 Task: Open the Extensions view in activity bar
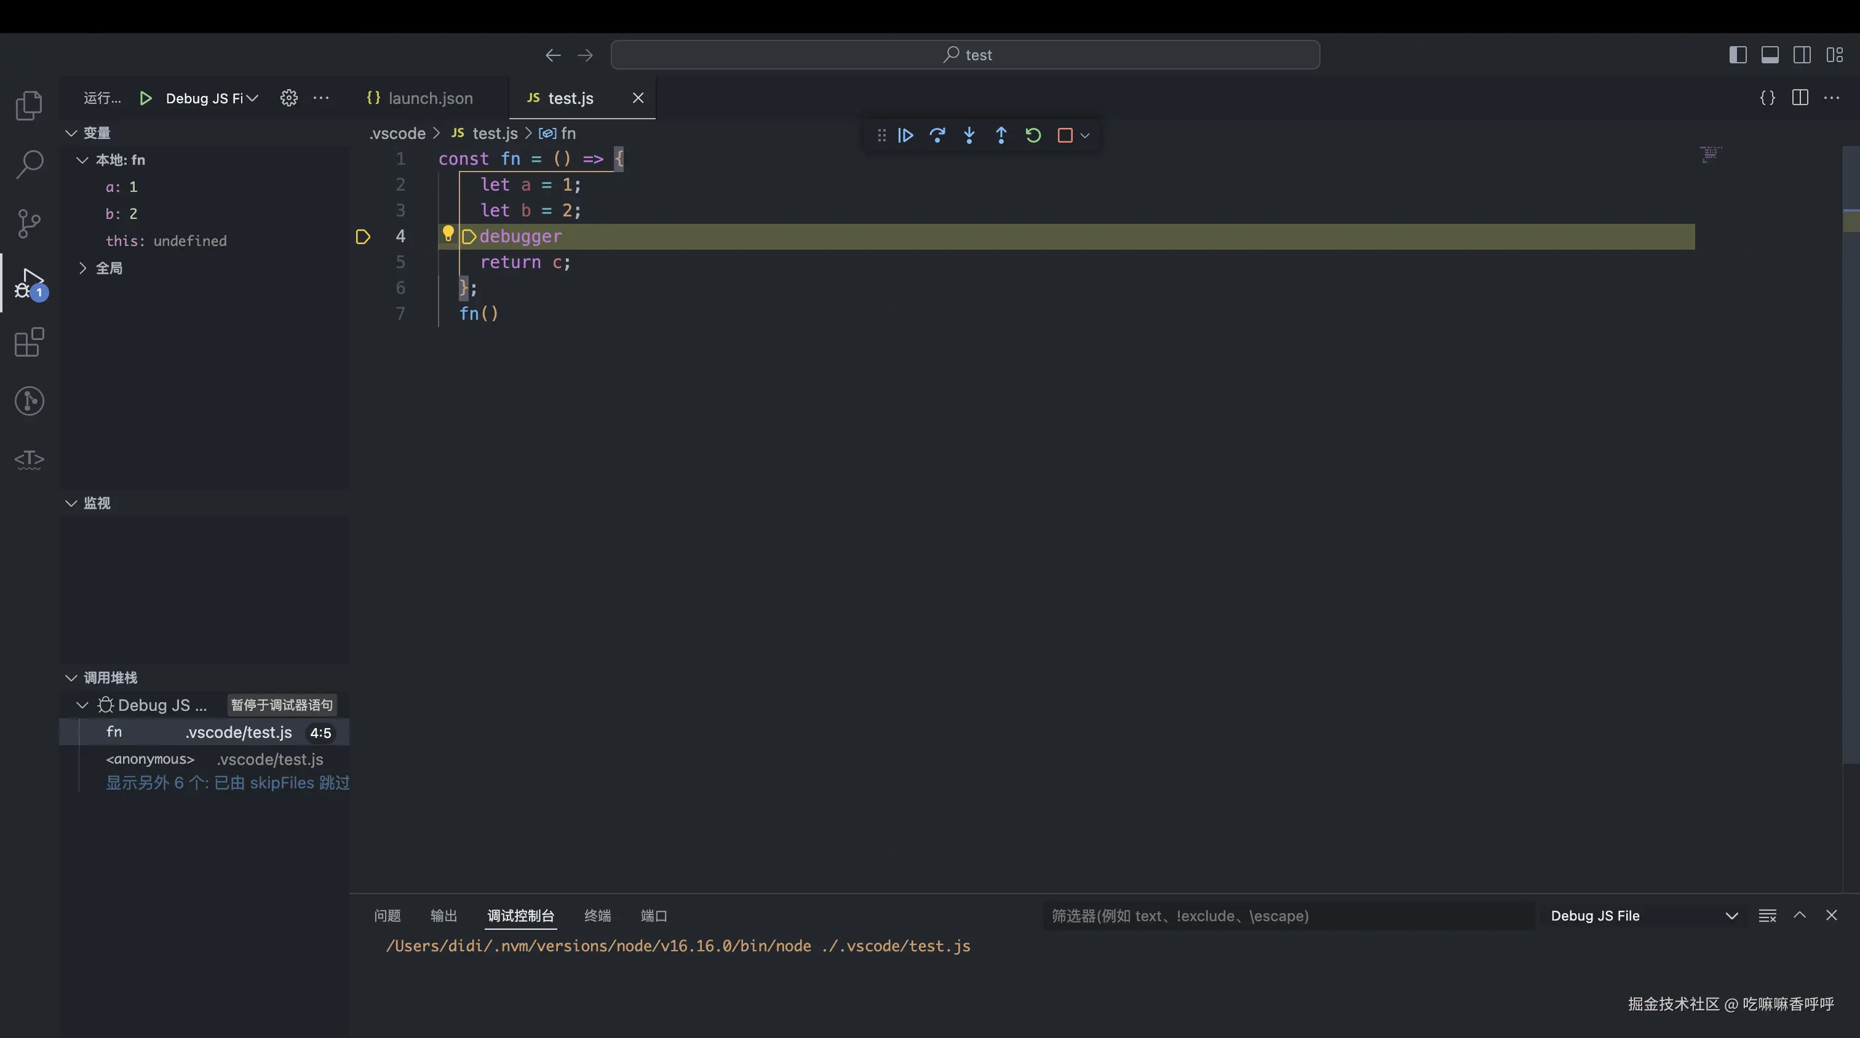(x=29, y=342)
